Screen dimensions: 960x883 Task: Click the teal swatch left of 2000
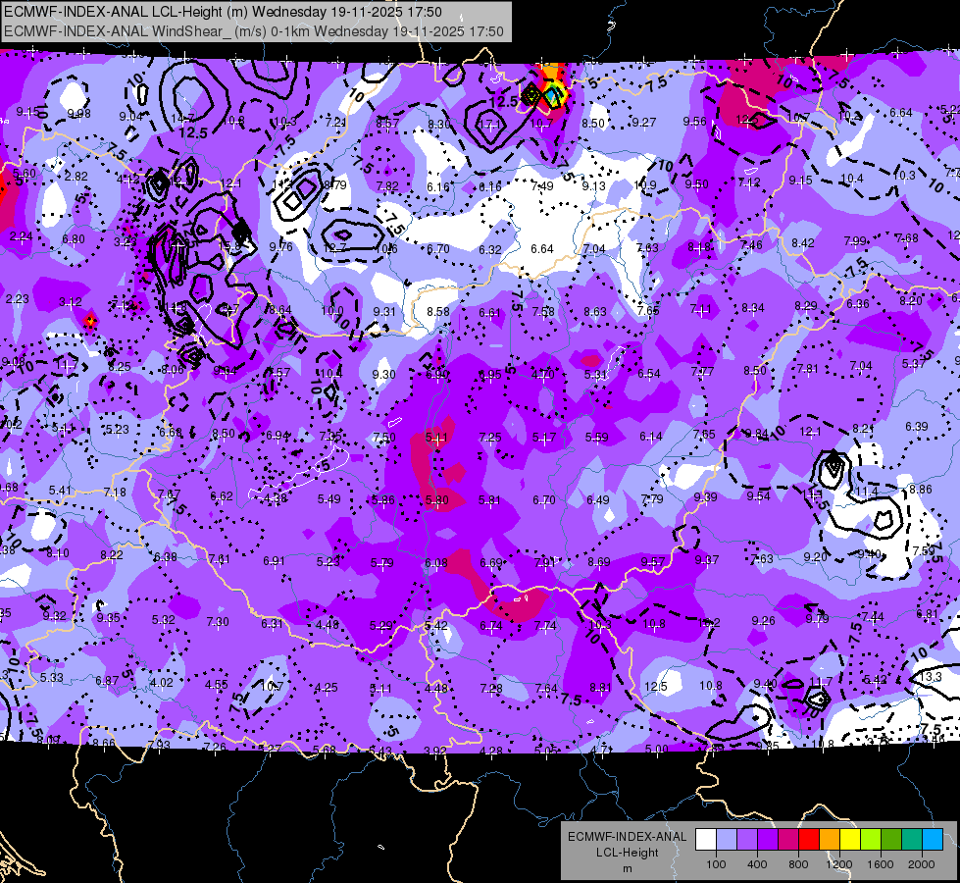tap(912, 840)
